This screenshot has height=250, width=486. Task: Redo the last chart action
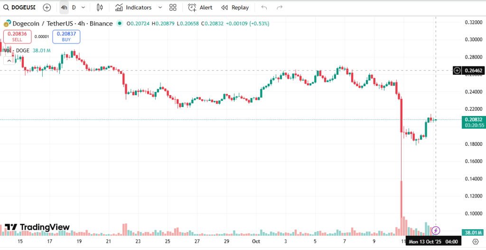[x=280, y=8]
